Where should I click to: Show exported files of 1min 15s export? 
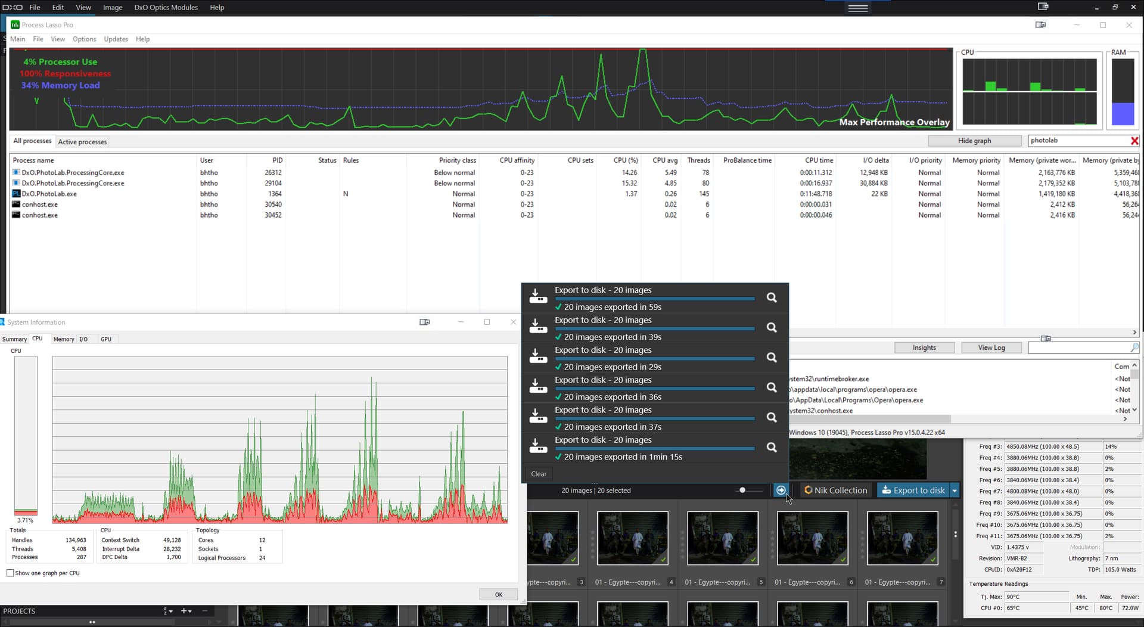(x=772, y=448)
